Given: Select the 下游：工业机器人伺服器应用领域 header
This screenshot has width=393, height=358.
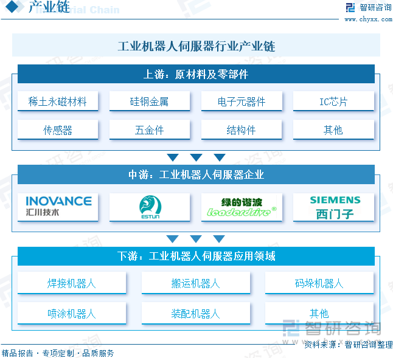Looking at the screenshot, I should pos(196,256).
